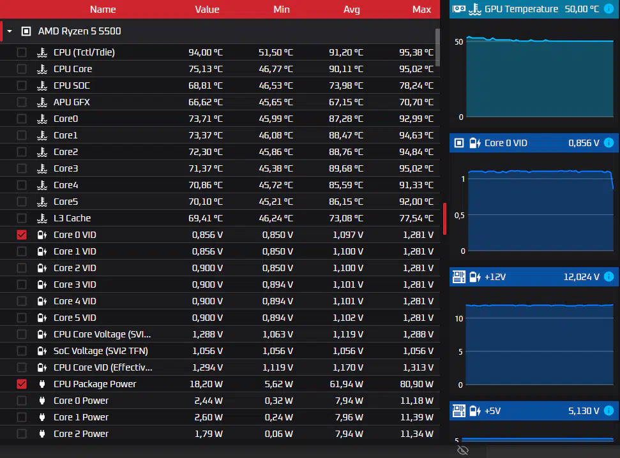Sort the table by the Name column
620x458 pixels.
[103, 10]
